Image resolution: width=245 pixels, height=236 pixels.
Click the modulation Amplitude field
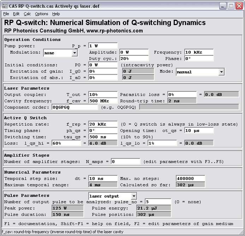pos(134,52)
